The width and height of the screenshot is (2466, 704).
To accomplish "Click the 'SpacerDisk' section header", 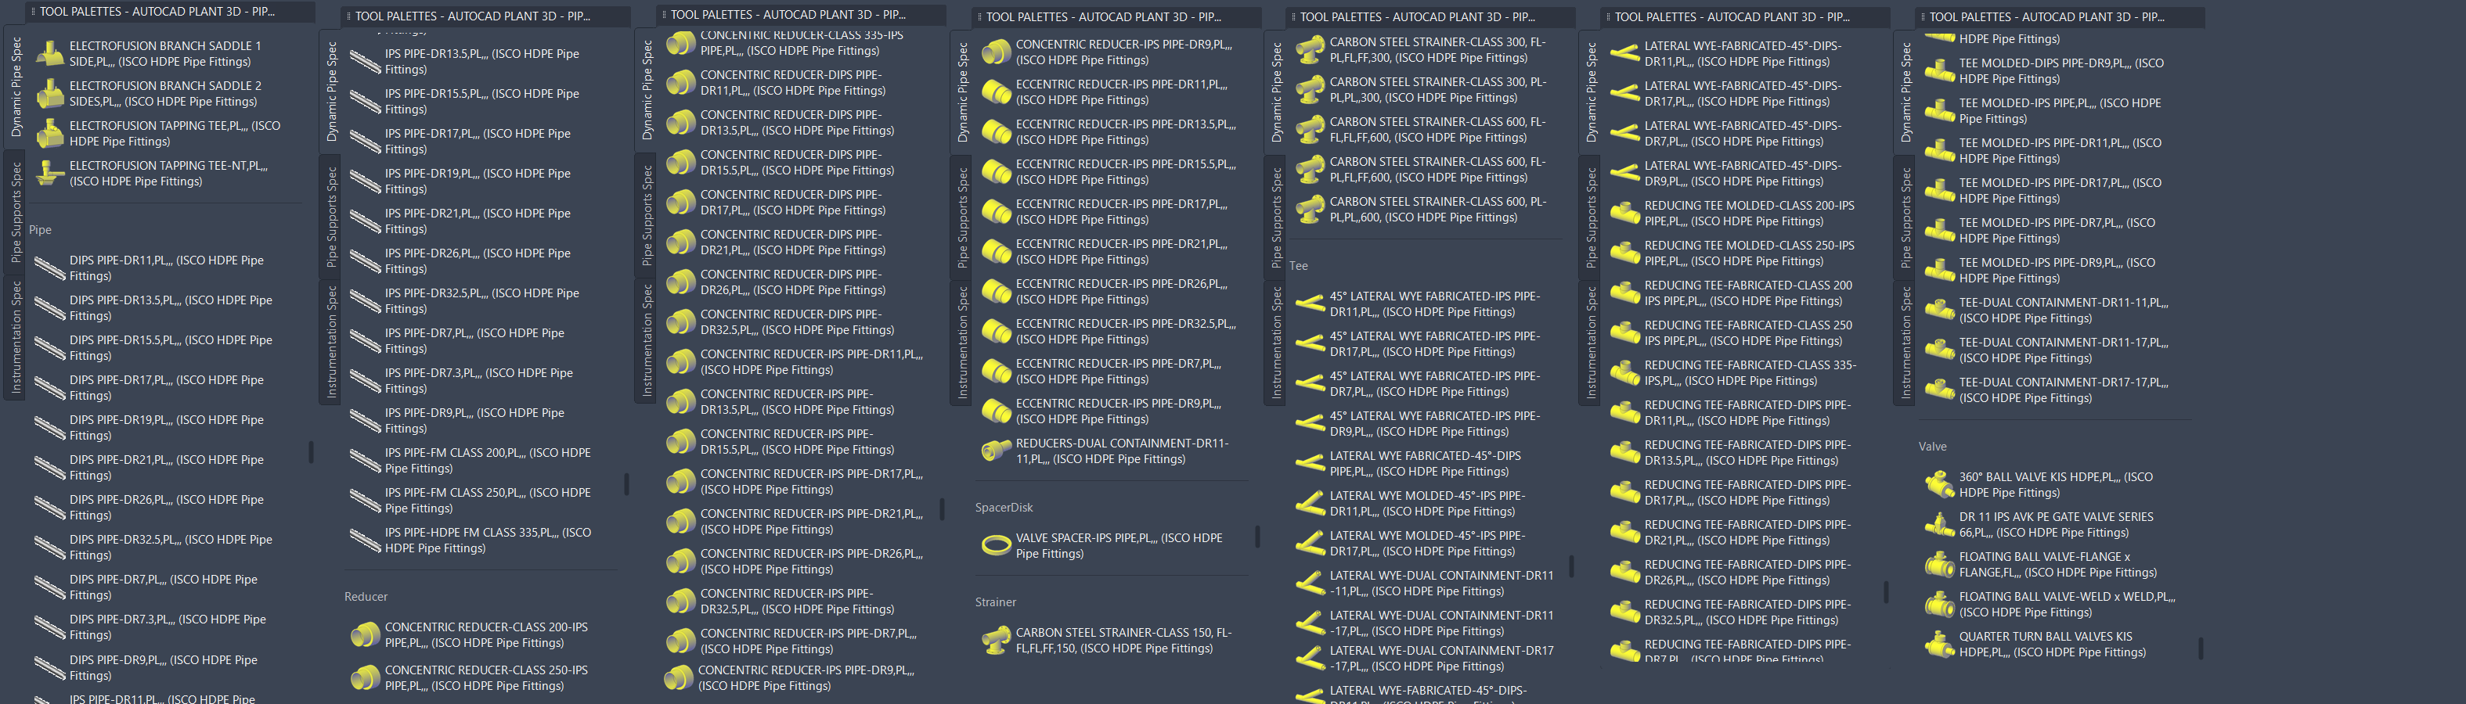I will click(1004, 508).
